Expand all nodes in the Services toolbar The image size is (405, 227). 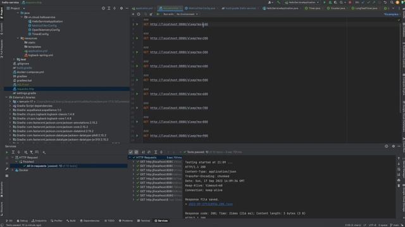(13, 152)
